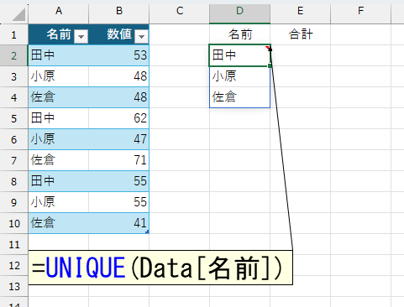404x307 pixels.
Task: Select row 11 header
Action: pos(14,244)
